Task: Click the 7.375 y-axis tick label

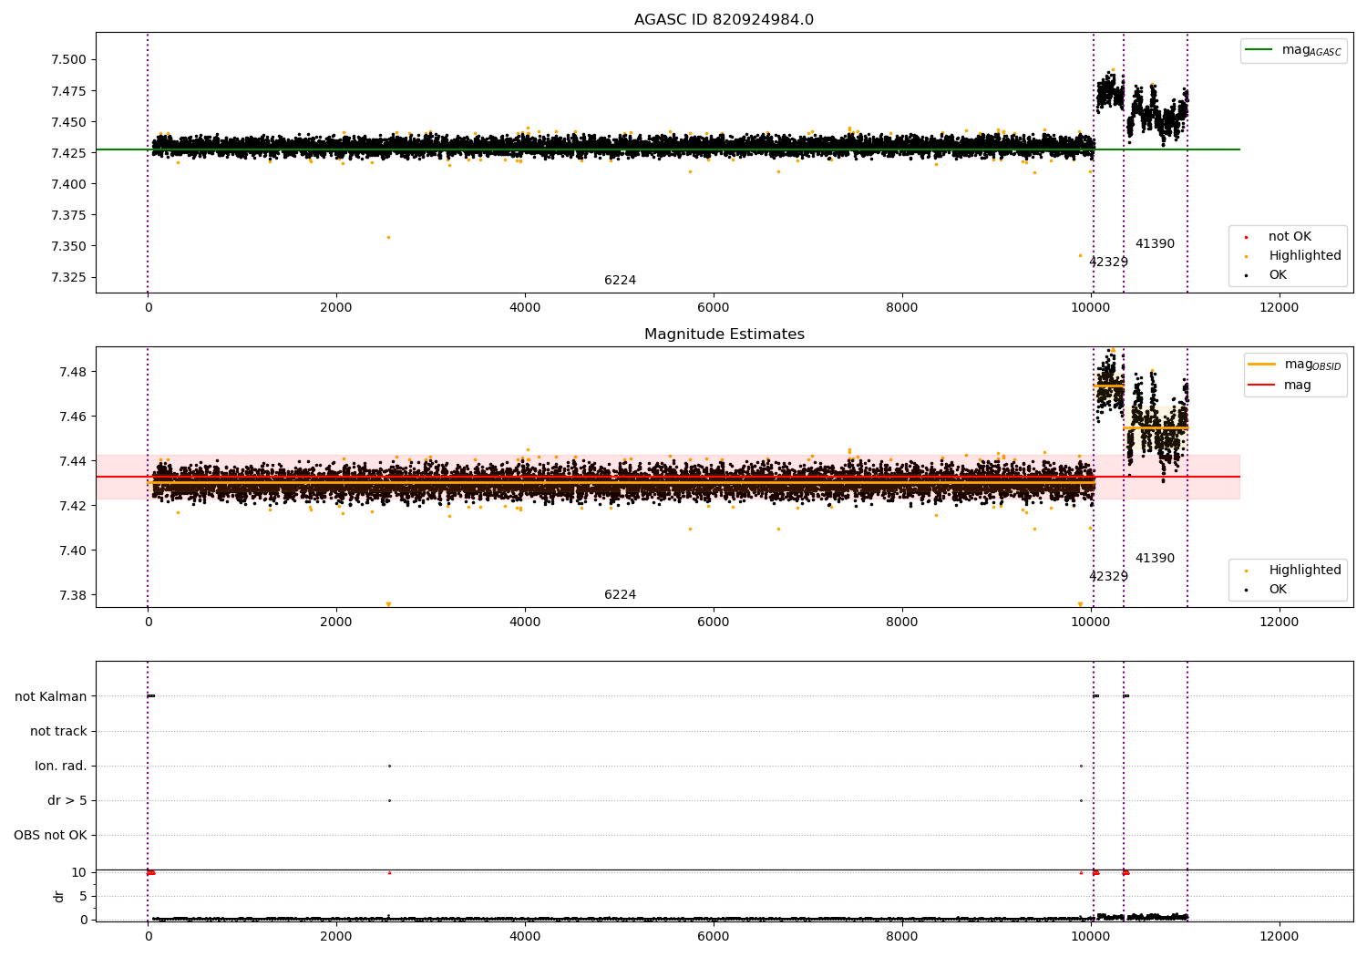Action: pos(68,215)
